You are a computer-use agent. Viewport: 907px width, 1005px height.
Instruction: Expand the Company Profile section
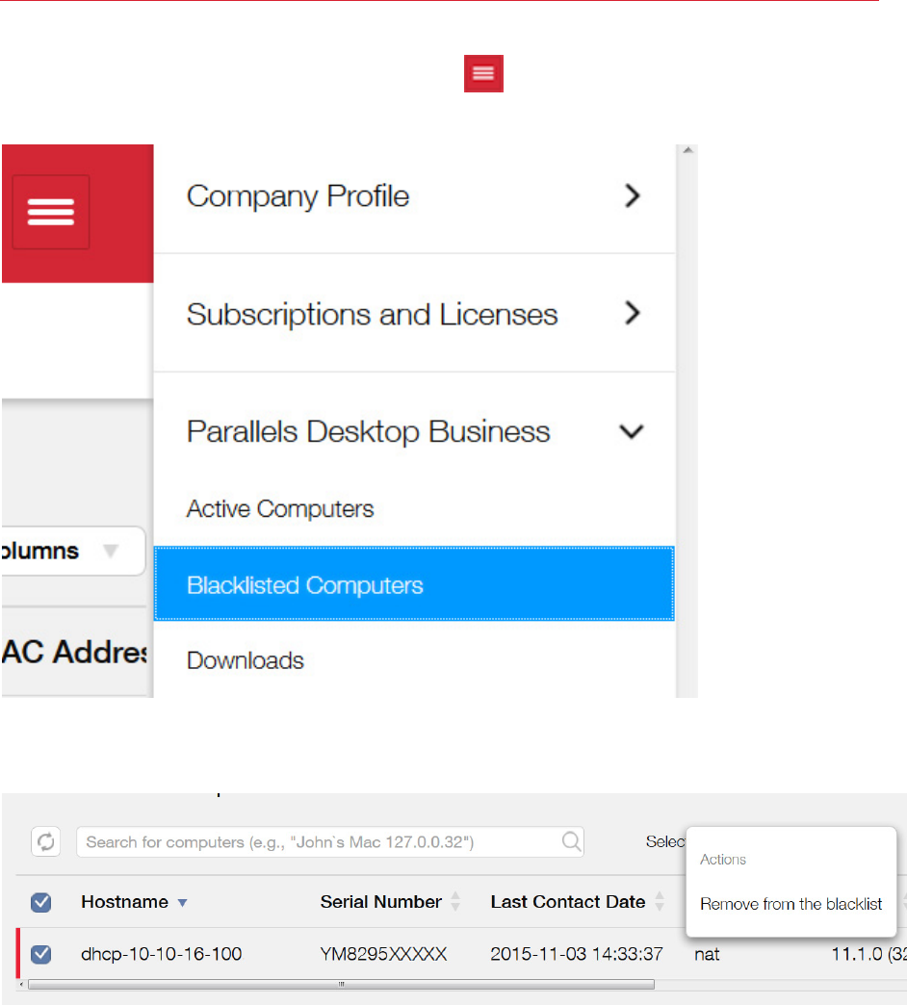[632, 196]
